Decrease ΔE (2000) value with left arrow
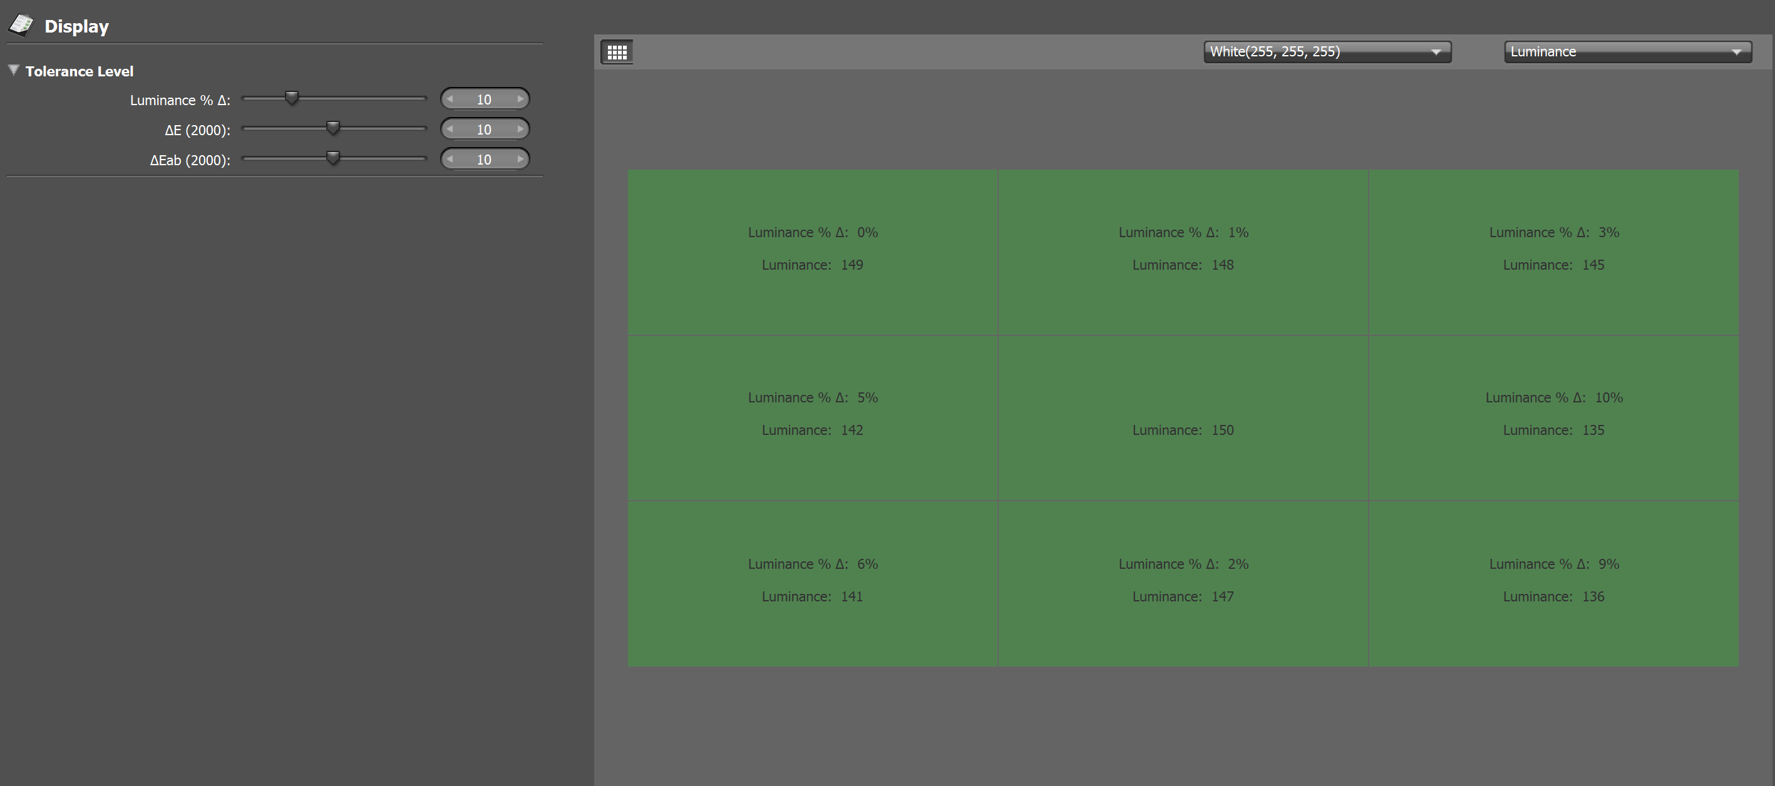 click(x=450, y=129)
